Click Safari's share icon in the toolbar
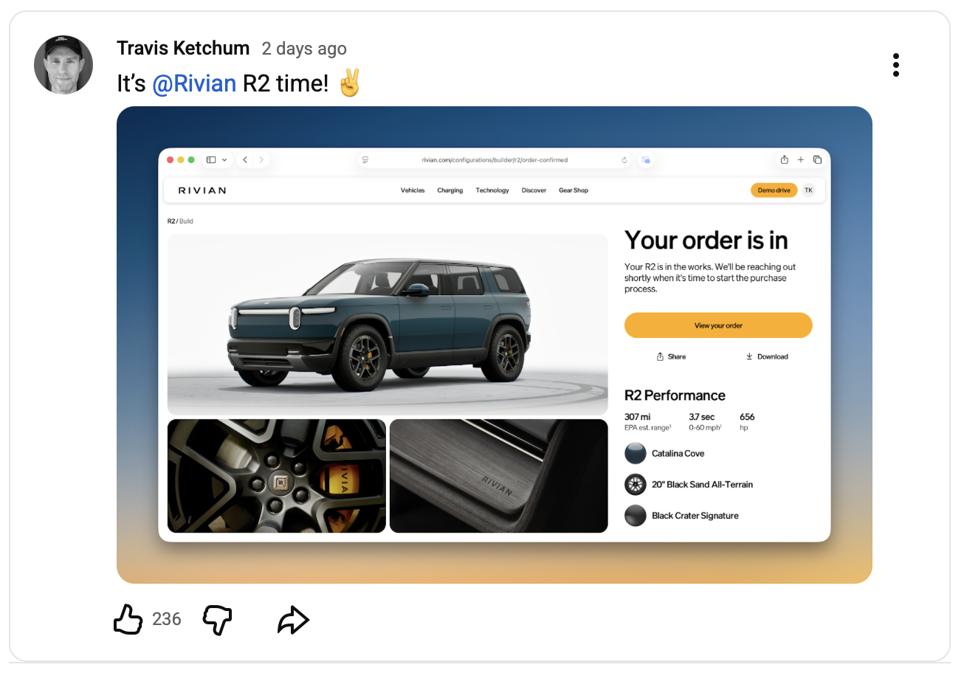 (x=785, y=159)
